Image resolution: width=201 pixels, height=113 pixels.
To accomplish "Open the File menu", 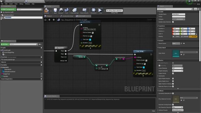I will point(2,4).
